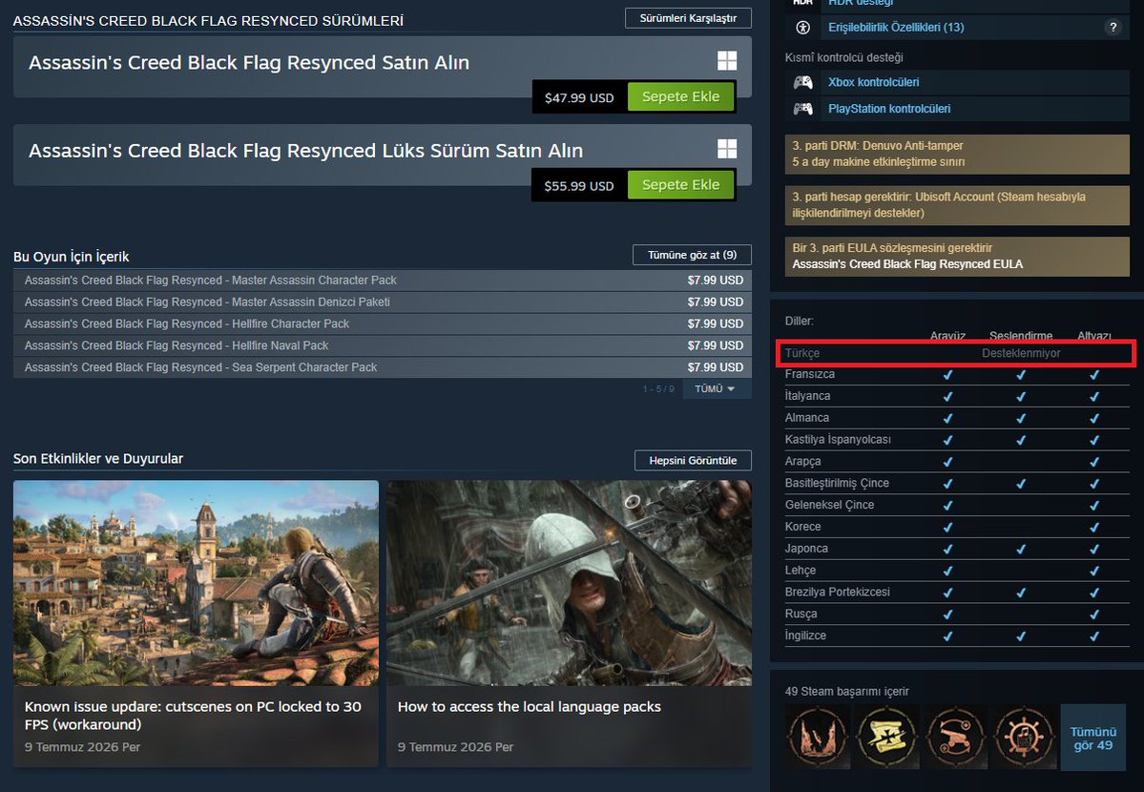Open Tümünü gör 49 achievements link
This screenshot has width=1144, height=792.
click(1092, 738)
